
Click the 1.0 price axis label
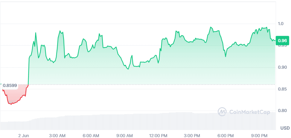click(282, 24)
